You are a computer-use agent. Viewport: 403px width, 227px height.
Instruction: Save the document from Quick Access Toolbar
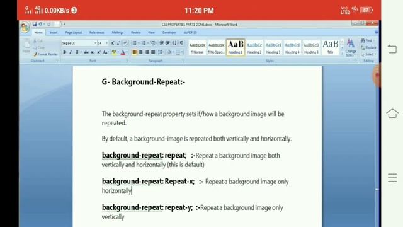[x=35, y=25]
